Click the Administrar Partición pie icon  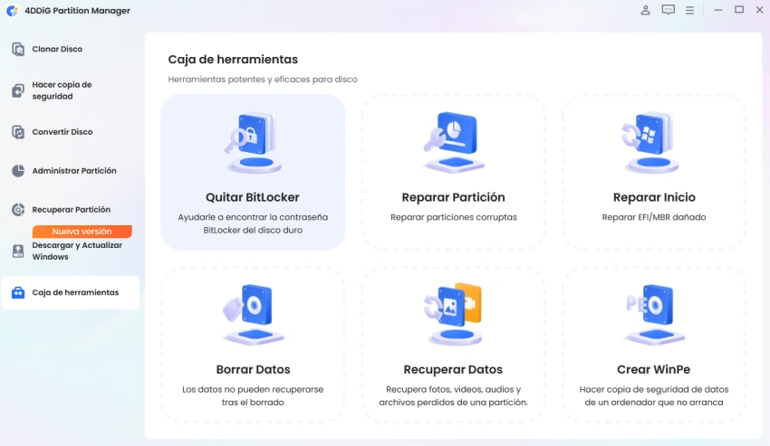coord(18,171)
